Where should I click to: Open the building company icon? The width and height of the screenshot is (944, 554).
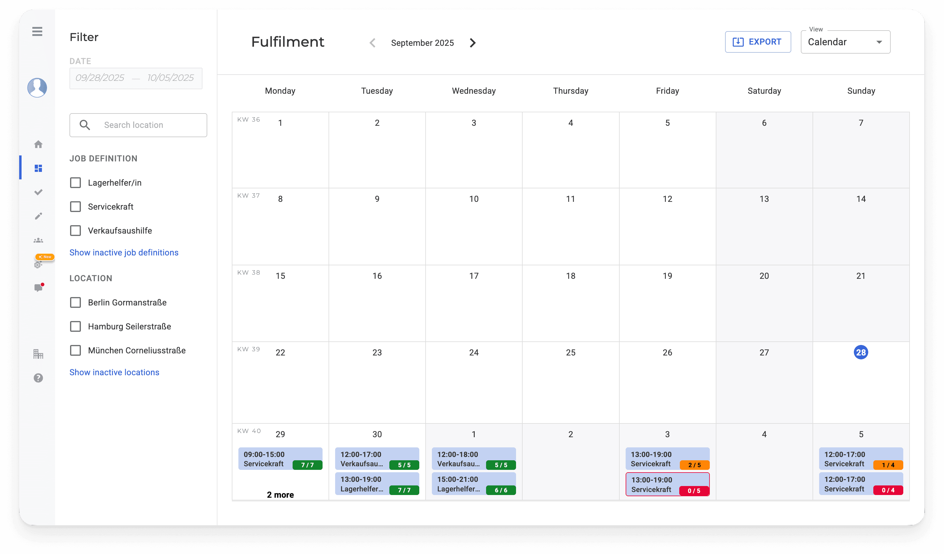click(38, 354)
